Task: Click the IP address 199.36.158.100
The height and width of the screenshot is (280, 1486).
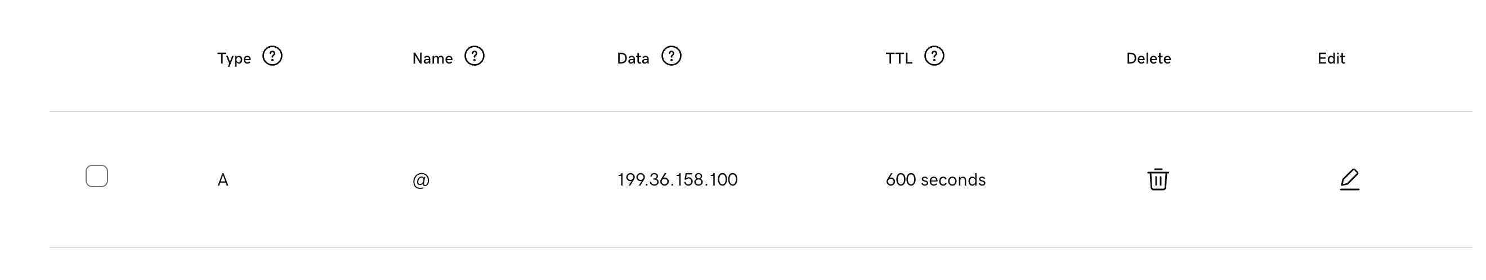Action: click(x=677, y=180)
